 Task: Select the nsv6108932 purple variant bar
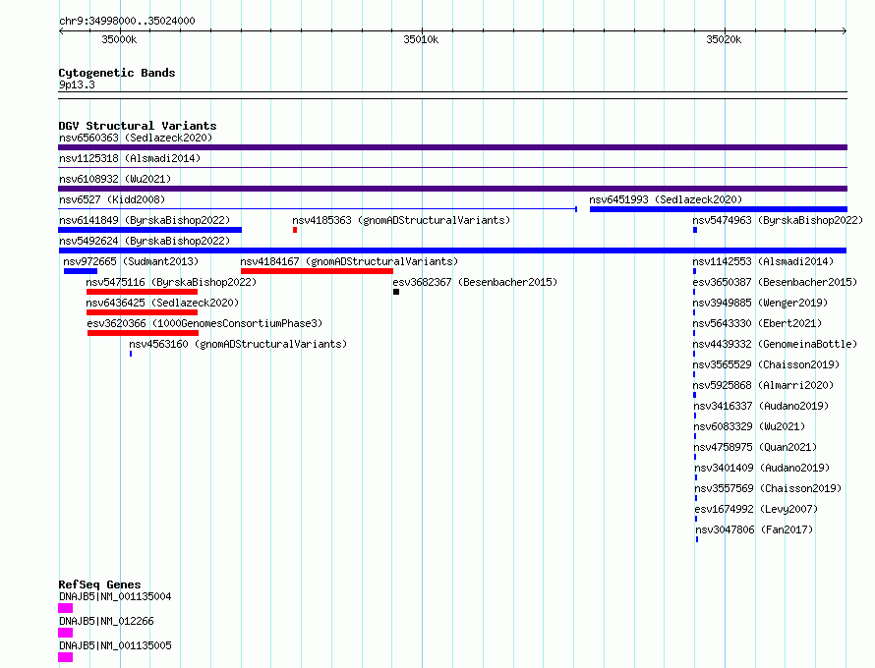pos(452,189)
